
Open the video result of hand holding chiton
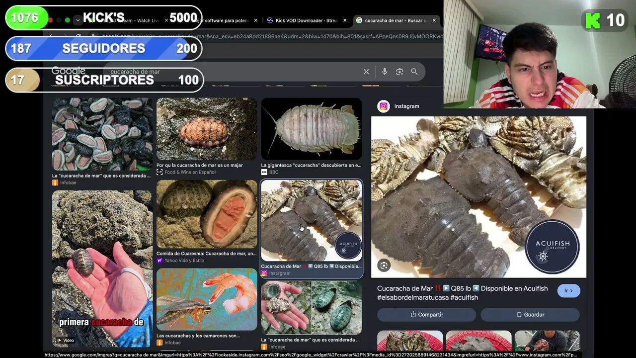click(x=102, y=268)
